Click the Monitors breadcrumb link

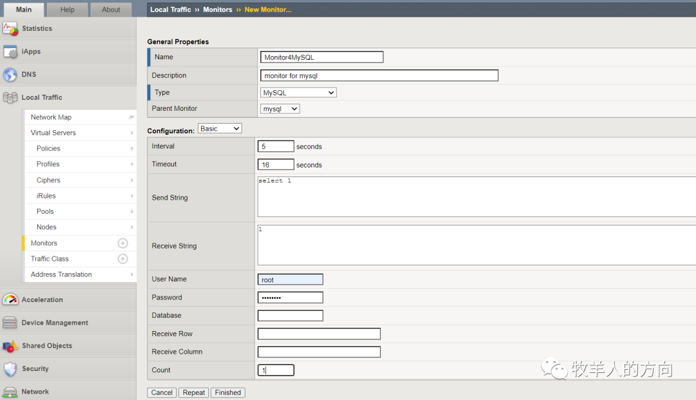217,10
